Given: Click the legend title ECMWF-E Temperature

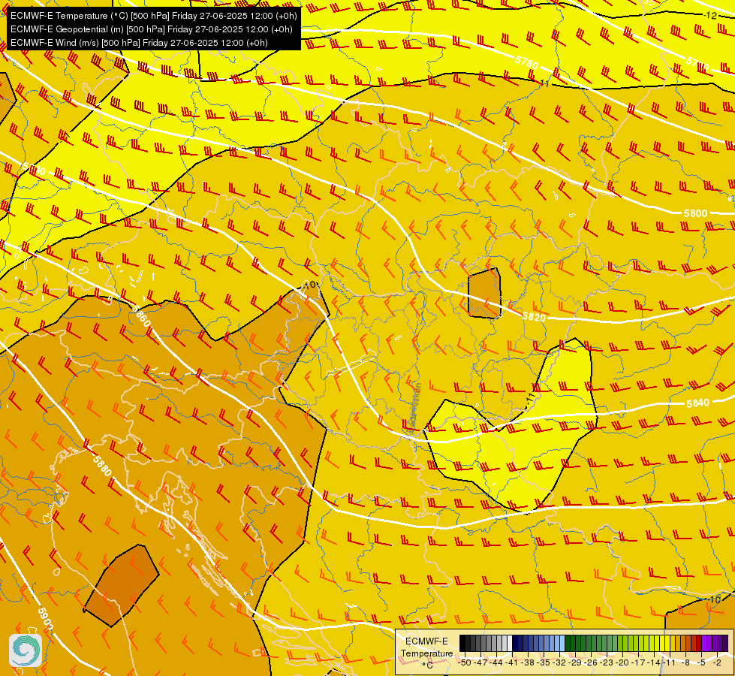Looking at the screenshot, I should pos(426,647).
